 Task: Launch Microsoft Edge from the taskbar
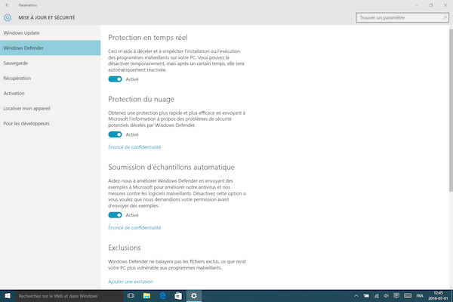point(162,296)
